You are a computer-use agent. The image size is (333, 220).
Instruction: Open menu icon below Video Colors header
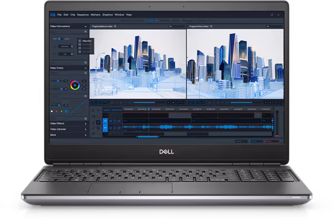point(85,73)
